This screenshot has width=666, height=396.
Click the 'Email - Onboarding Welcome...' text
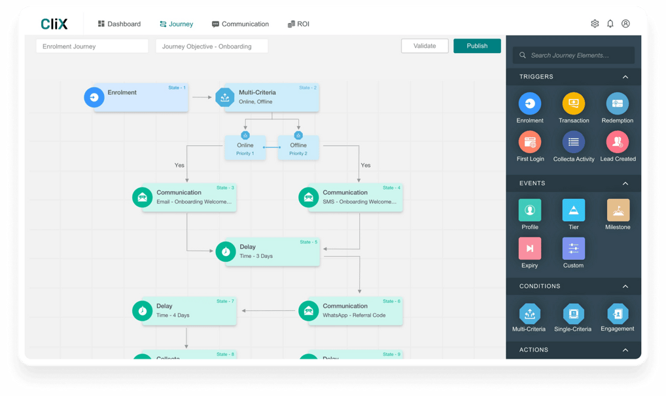click(194, 202)
